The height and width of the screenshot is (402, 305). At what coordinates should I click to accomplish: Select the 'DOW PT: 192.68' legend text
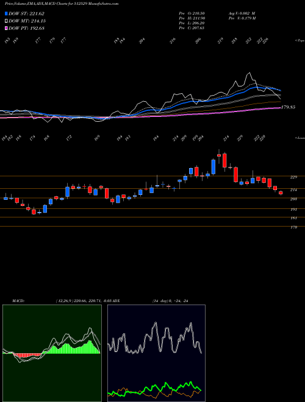click(x=26, y=28)
